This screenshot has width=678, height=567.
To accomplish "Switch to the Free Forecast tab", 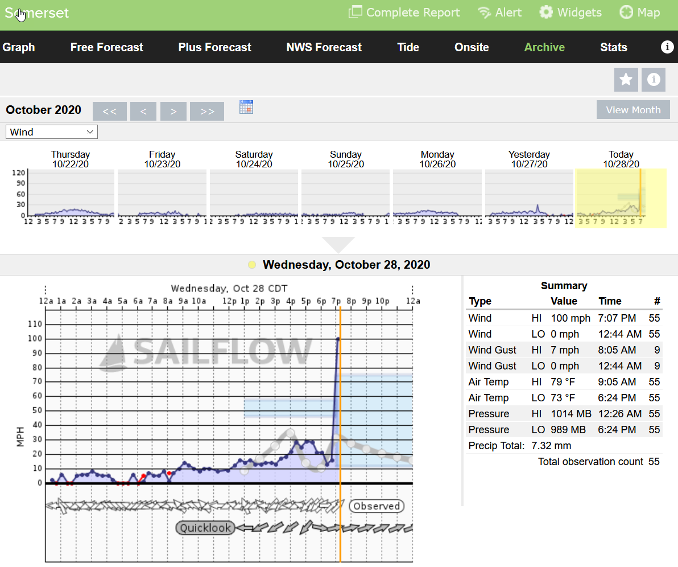I will click(x=107, y=47).
